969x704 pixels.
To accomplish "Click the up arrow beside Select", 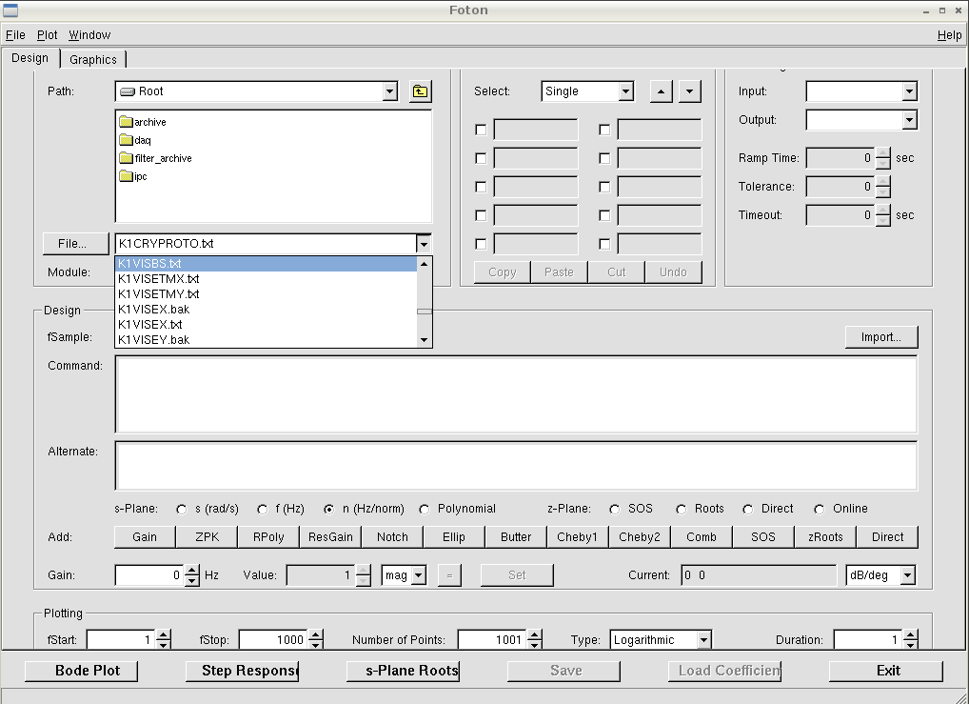I will 662,91.
